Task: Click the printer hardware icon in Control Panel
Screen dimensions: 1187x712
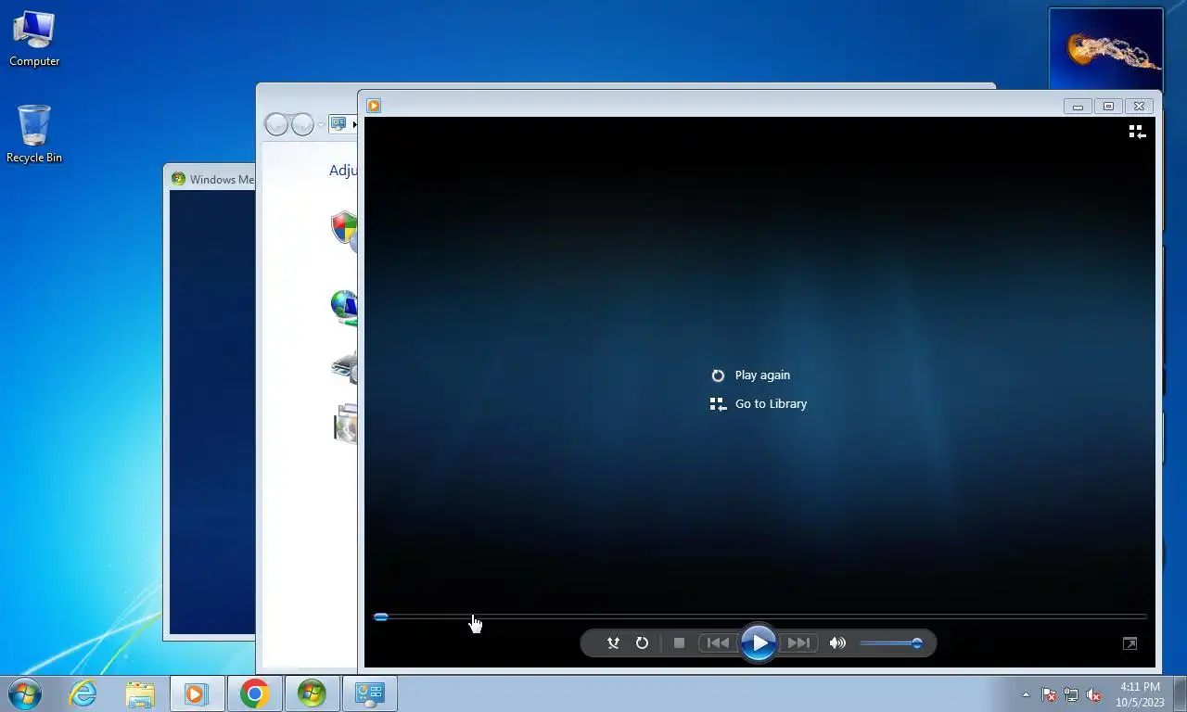Action: click(345, 367)
